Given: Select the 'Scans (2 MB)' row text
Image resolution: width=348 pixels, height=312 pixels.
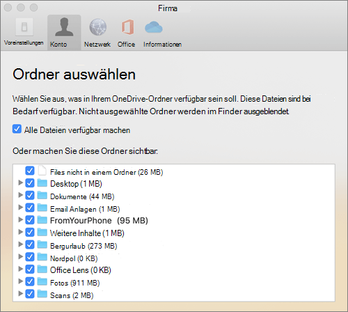Looking at the screenshot, I should click(72, 295).
